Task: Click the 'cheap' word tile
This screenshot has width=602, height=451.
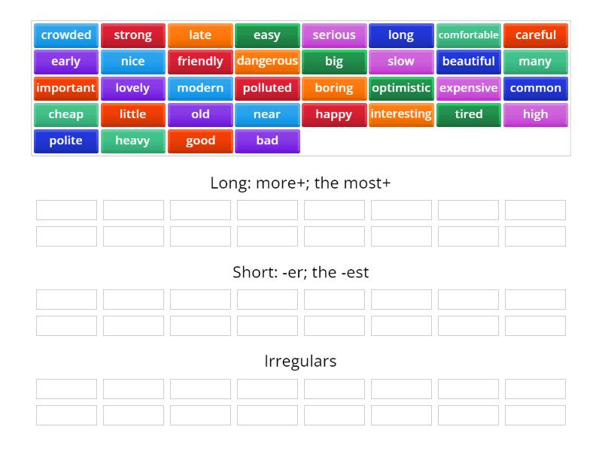Action: pos(65,114)
